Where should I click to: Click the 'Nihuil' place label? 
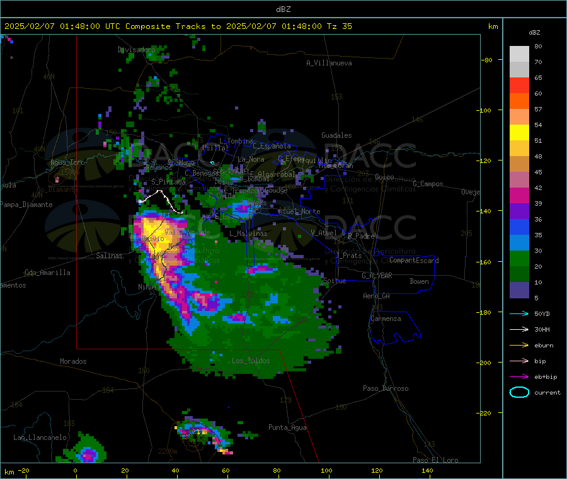[149, 287]
